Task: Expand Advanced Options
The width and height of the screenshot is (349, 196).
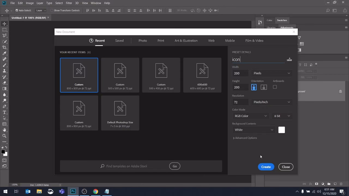Action: pos(245,138)
